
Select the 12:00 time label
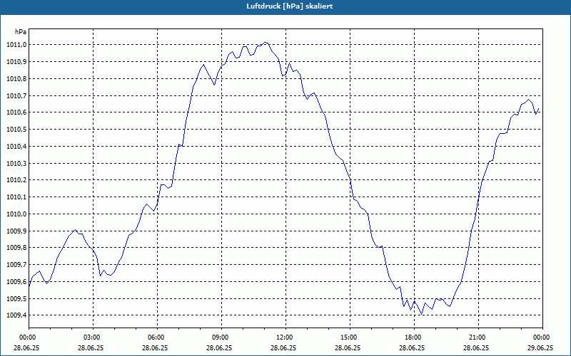(x=283, y=337)
